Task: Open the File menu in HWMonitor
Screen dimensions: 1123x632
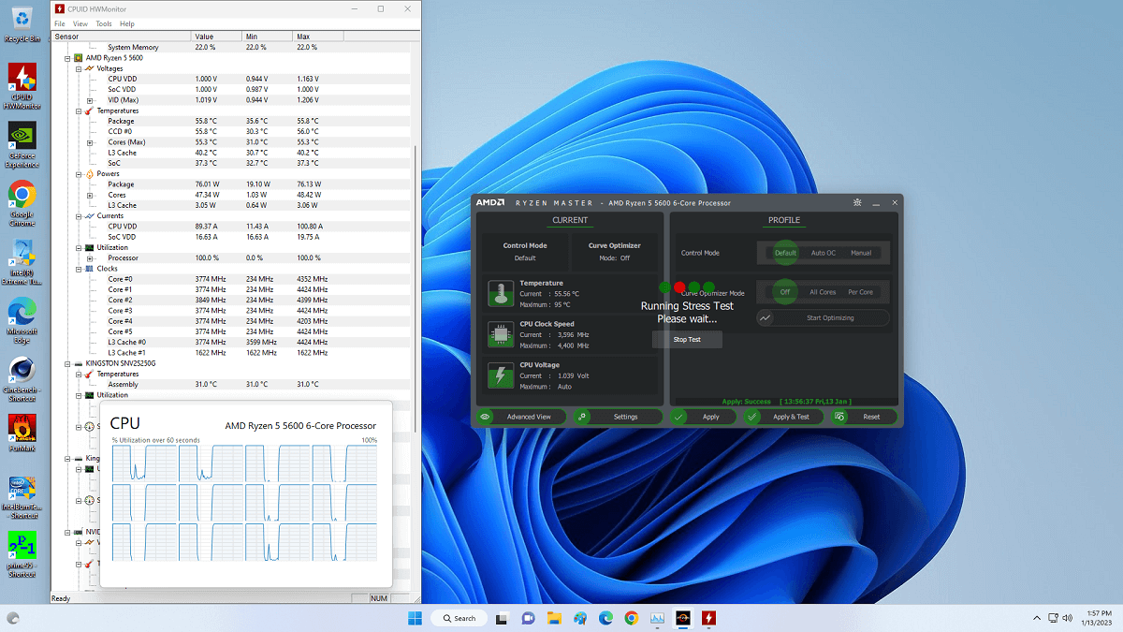Action: pyautogui.click(x=60, y=23)
